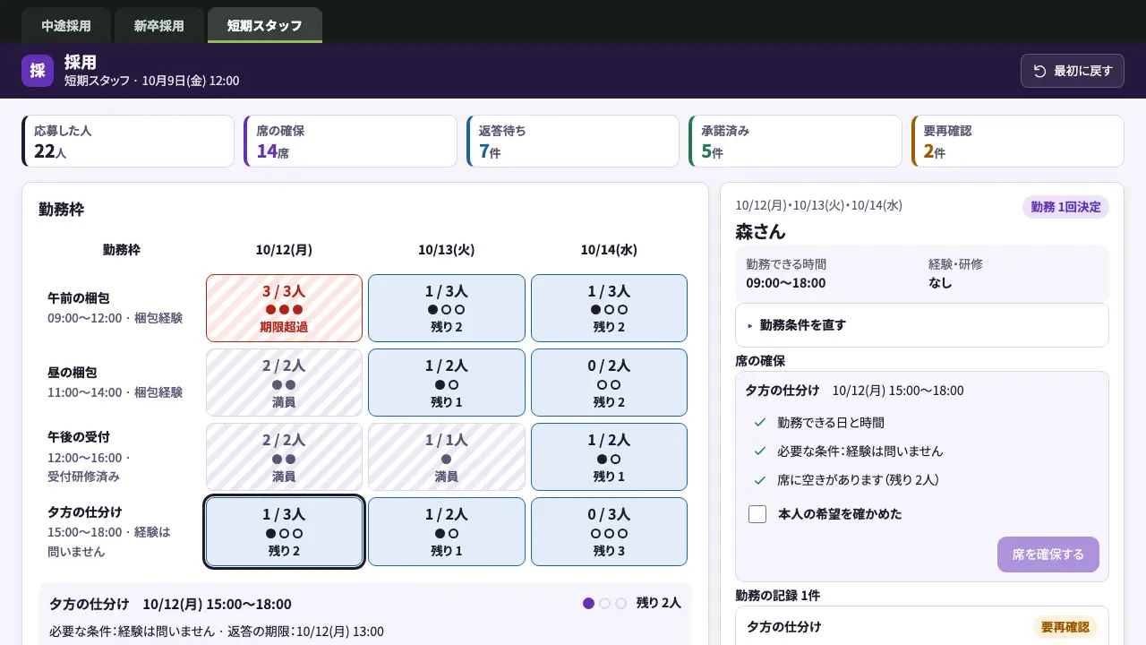Click the 午後の受付 row label
1146x645 pixels.
tap(79, 437)
